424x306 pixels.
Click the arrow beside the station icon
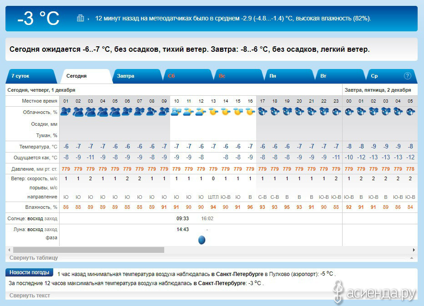click(88, 19)
